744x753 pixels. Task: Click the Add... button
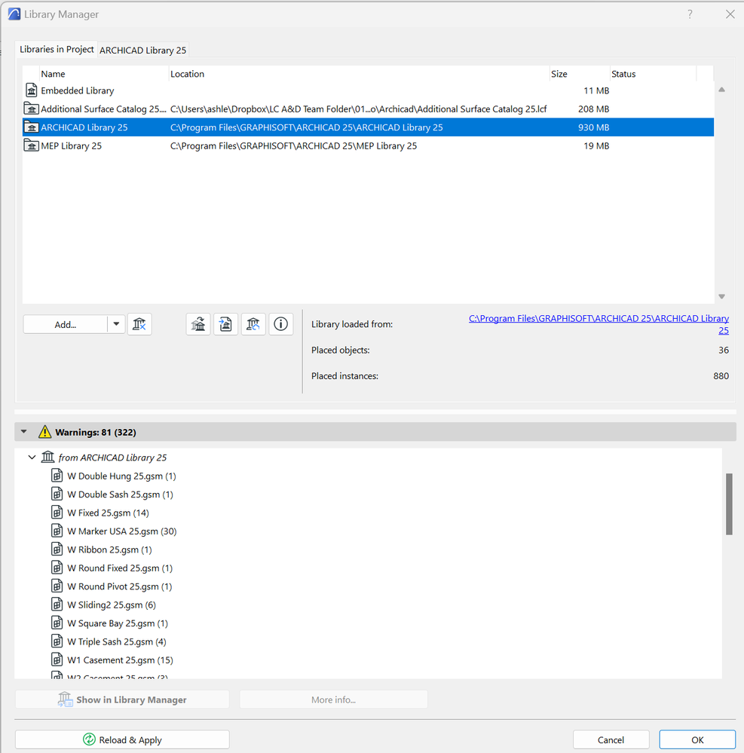click(66, 325)
